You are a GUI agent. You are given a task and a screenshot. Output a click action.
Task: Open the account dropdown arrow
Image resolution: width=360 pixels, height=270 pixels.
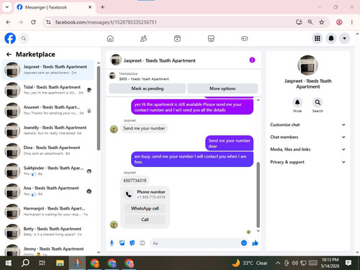point(344,38)
